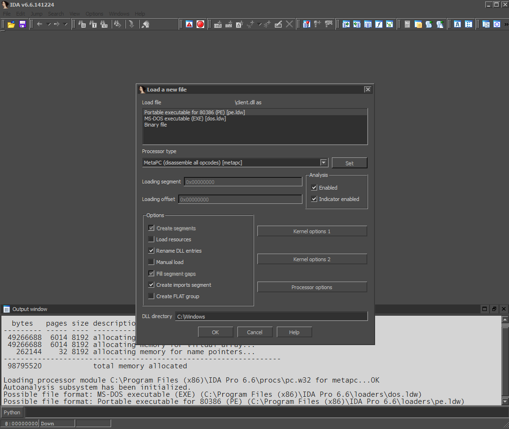This screenshot has height=429, width=509.
Task: Open the dropdown arrow beside the struct icon
Action: tap(259, 24)
